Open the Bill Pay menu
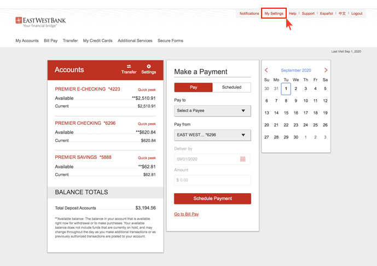The width and height of the screenshot is (377, 266). (x=51, y=41)
